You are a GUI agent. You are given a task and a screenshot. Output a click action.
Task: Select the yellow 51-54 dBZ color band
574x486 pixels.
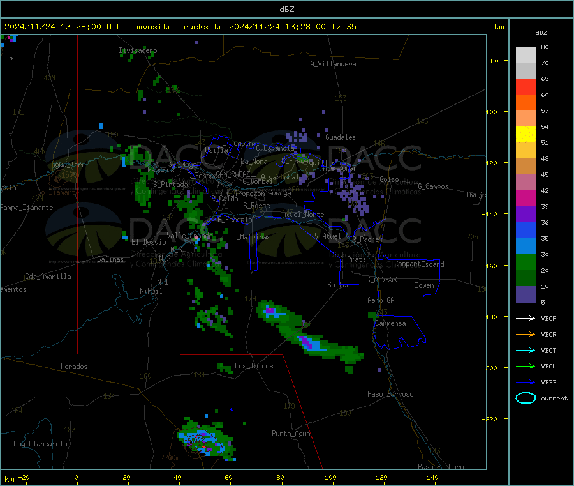point(526,135)
